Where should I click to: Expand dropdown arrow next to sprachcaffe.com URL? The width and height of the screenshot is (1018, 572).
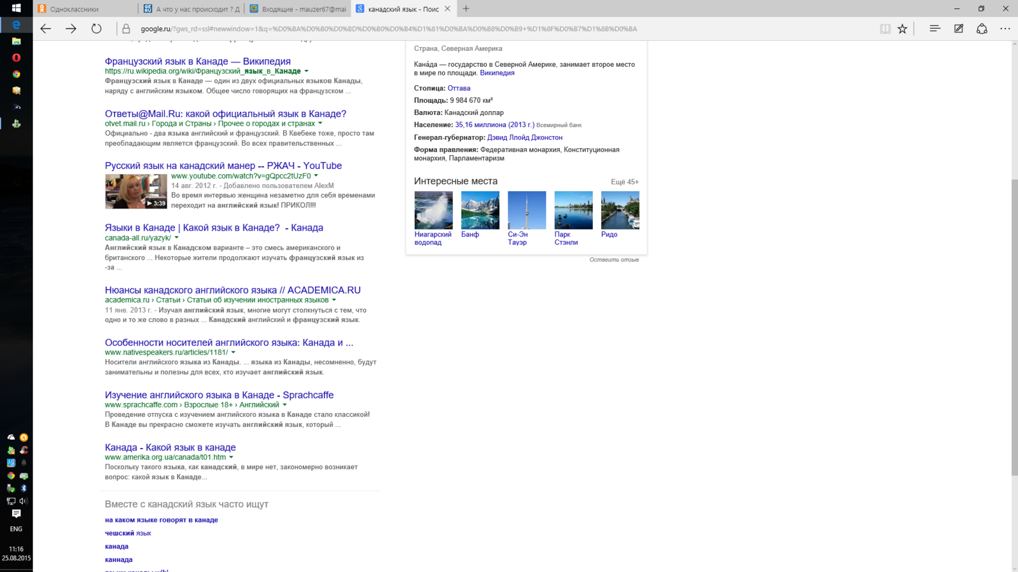click(x=284, y=405)
